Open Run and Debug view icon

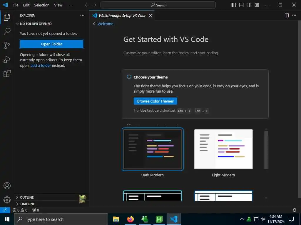(7, 59)
